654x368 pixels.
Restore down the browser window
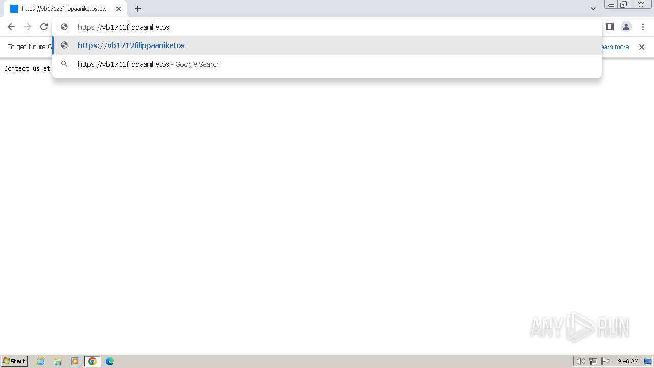coord(624,4)
